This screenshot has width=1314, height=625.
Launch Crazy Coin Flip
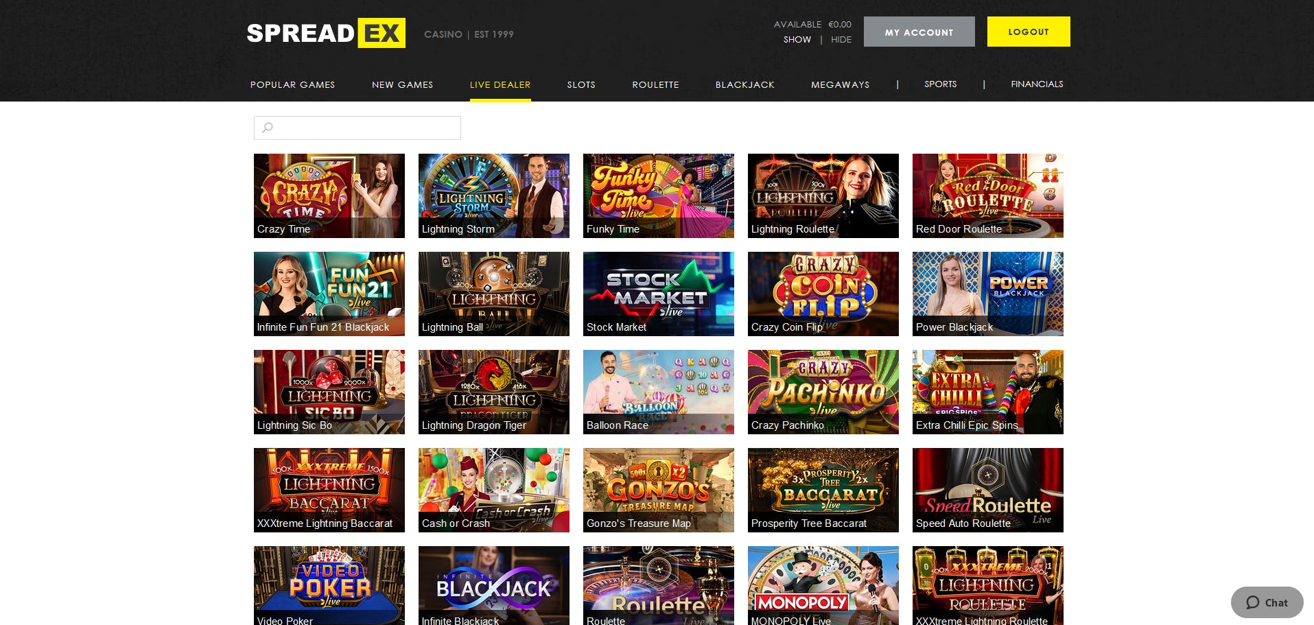[x=823, y=294]
